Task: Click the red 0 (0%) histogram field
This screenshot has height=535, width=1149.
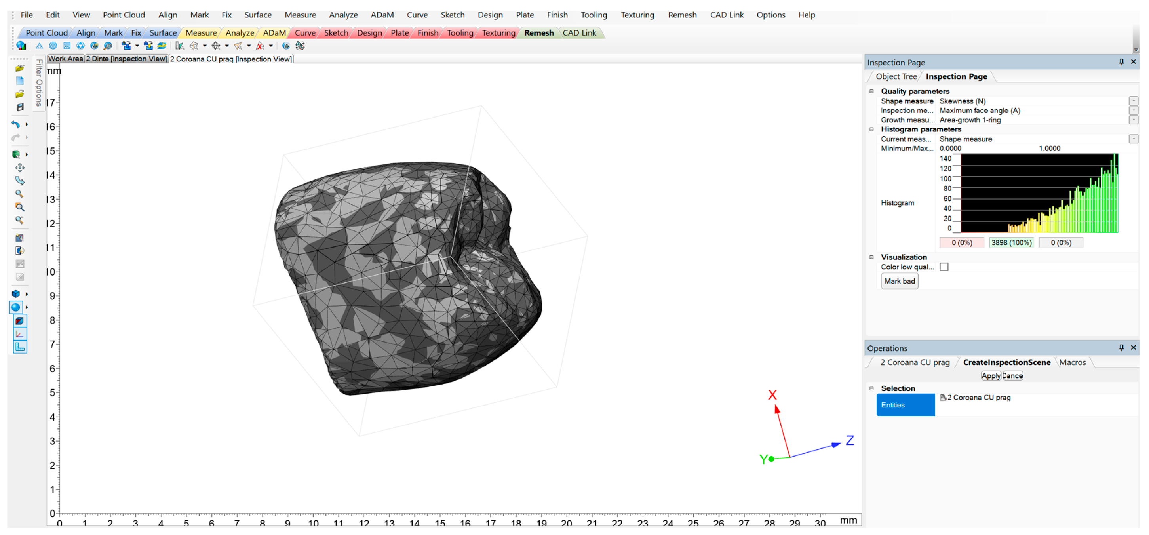Action: tap(961, 243)
